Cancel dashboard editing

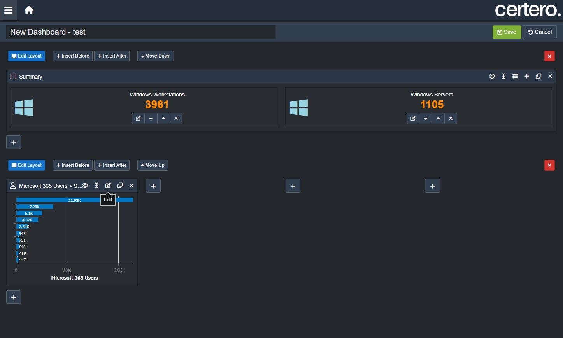pos(540,32)
